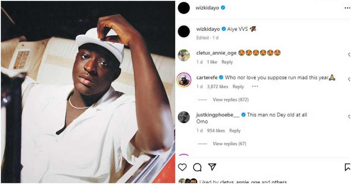351x184 pixels.
Task: Open justkingphoebe__ profile avatar
Action: pos(184,117)
